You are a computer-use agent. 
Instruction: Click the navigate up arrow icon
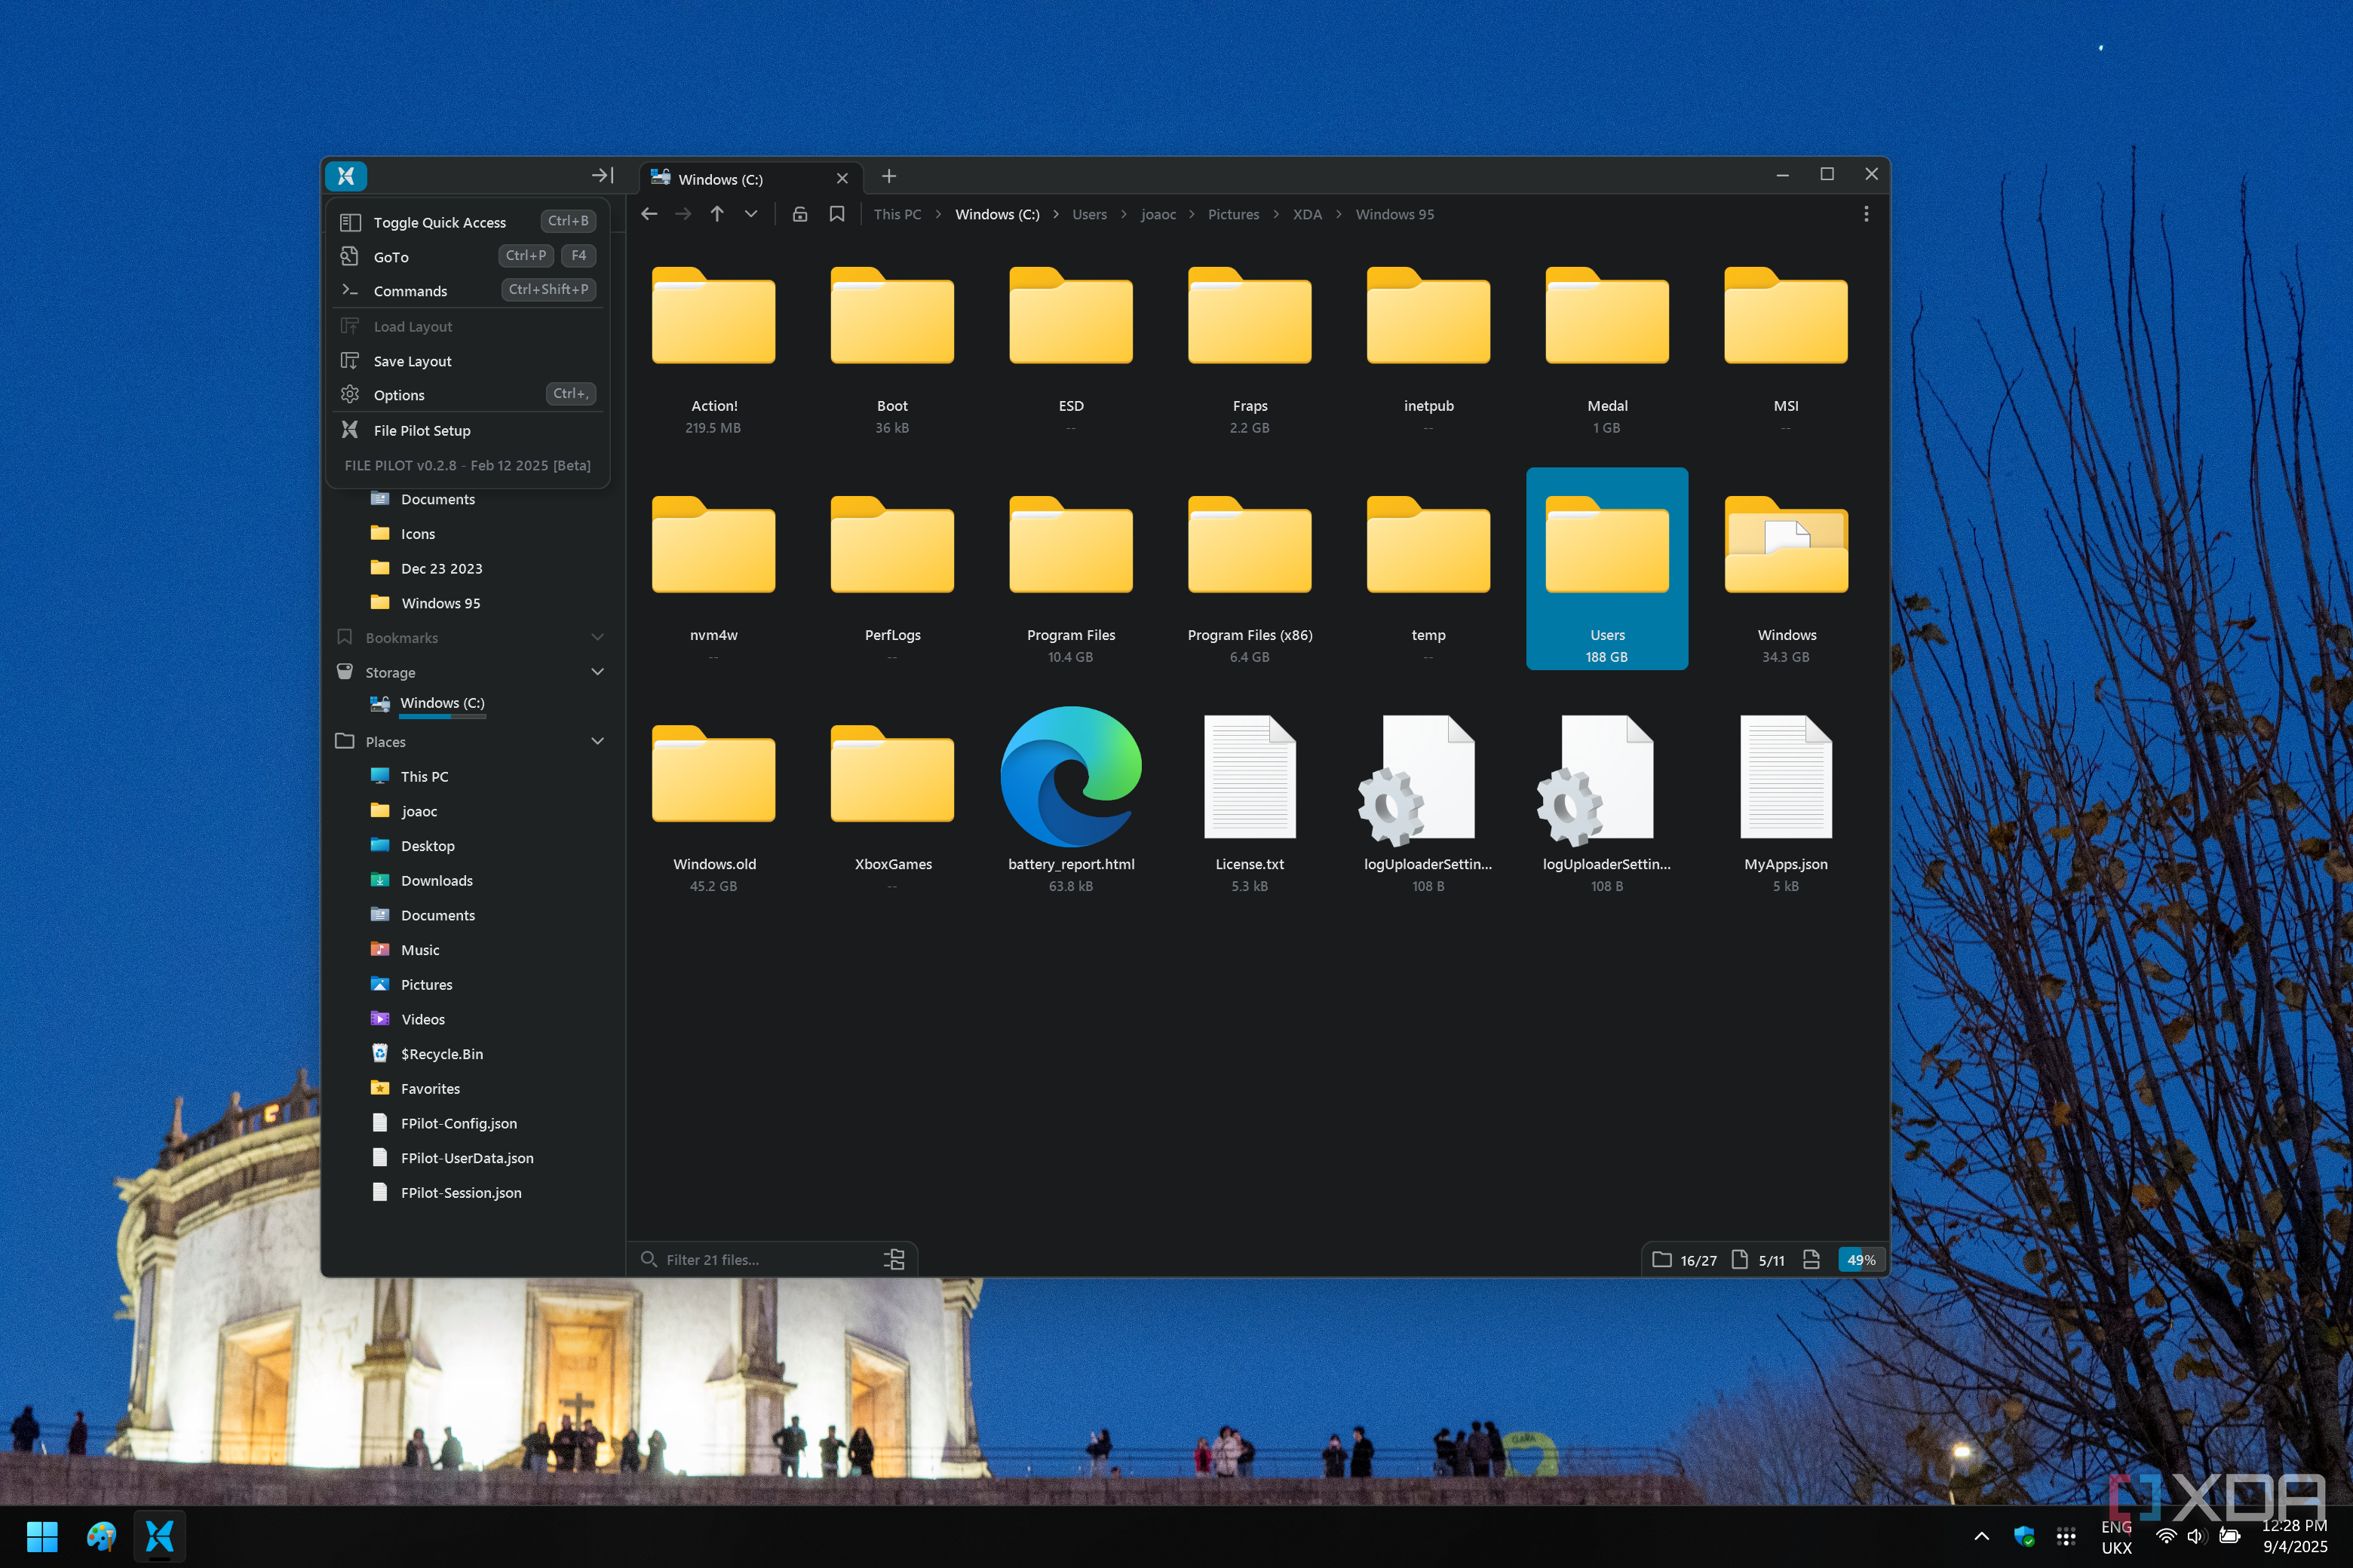point(716,214)
